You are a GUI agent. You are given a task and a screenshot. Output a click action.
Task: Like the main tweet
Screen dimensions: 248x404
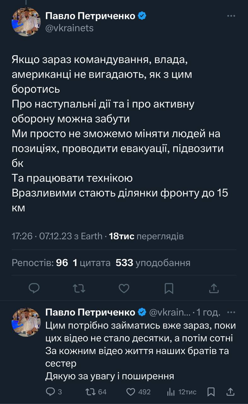(124, 288)
